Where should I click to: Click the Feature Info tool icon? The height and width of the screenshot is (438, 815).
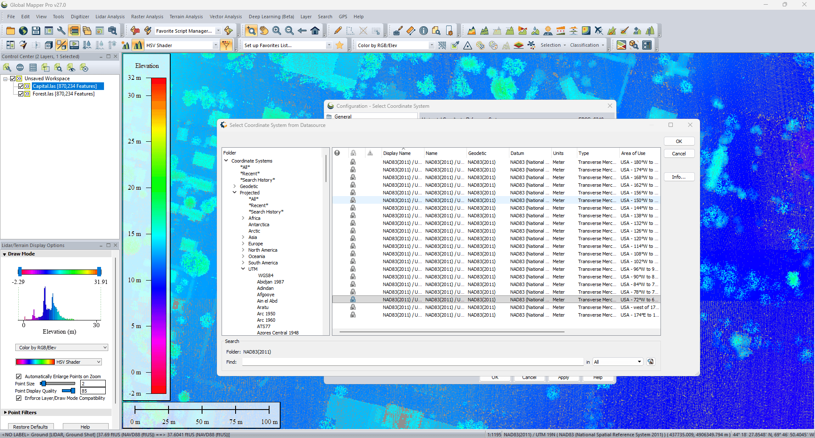tap(423, 31)
